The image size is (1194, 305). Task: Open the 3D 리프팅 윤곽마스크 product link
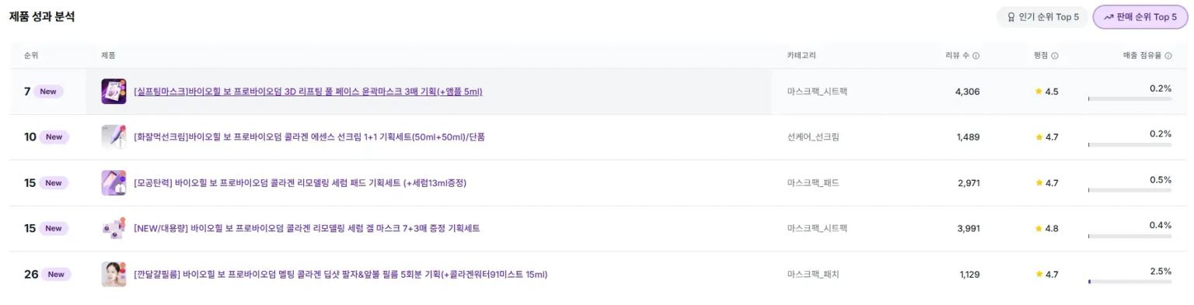[x=308, y=92]
